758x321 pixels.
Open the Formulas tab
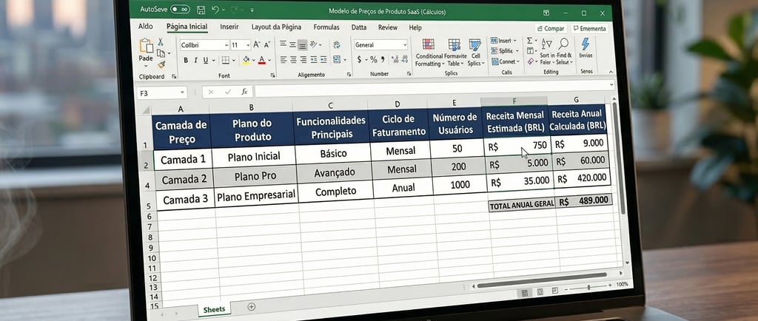pyautogui.click(x=326, y=27)
